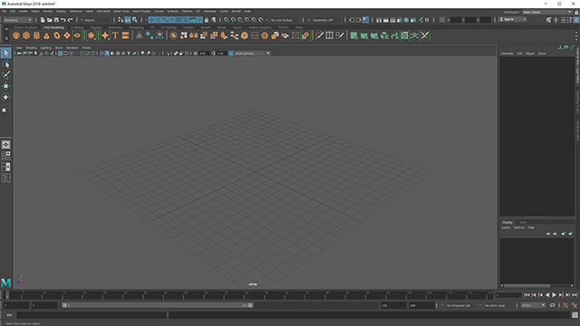Toggle loop playback button near frame rate
580x326 pixels.
point(552,305)
